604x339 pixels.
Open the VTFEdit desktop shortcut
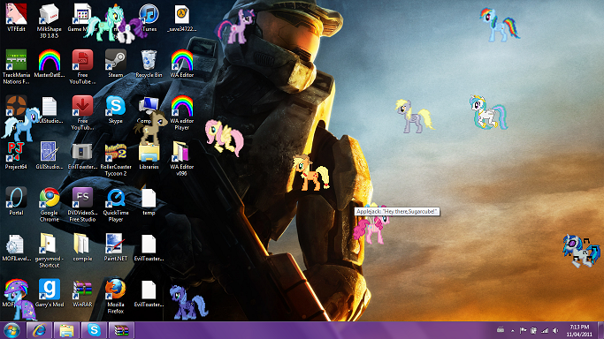pyautogui.click(x=16, y=14)
